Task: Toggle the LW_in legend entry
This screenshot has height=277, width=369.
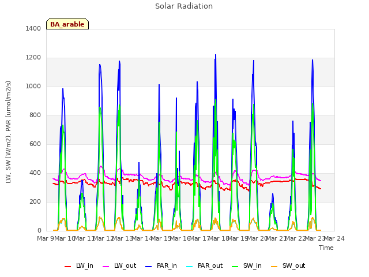Action: pos(79,266)
